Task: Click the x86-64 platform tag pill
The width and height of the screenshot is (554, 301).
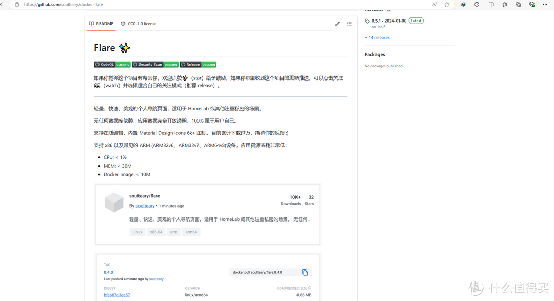Action: pyautogui.click(x=155, y=232)
